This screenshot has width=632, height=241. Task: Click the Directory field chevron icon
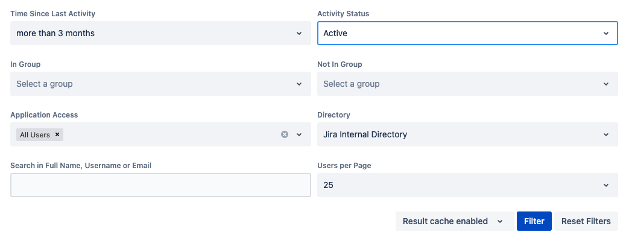tap(606, 134)
